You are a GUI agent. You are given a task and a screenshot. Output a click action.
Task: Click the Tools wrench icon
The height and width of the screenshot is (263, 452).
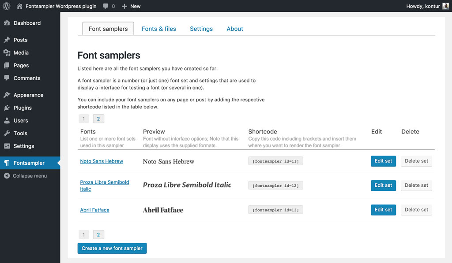pyautogui.click(x=7, y=133)
